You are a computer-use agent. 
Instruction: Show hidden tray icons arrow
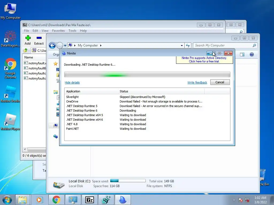(234, 200)
